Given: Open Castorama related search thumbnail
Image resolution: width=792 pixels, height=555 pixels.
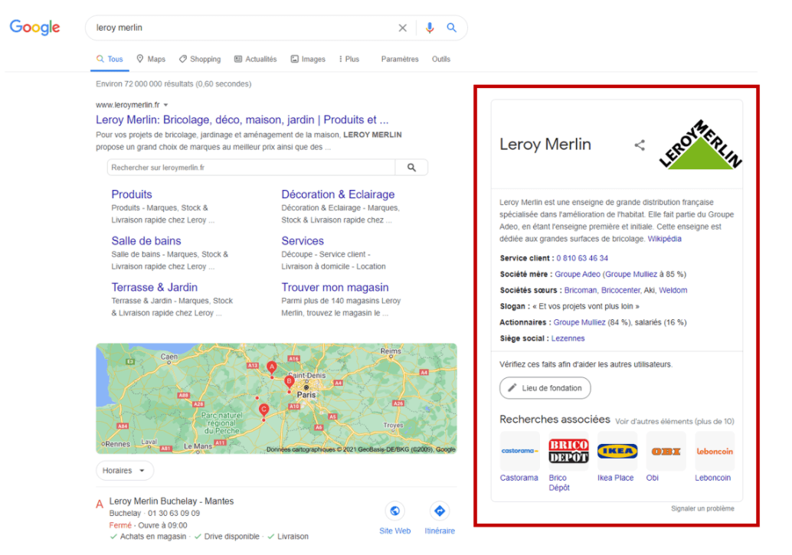Looking at the screenshot, I should tap(520, 451).
